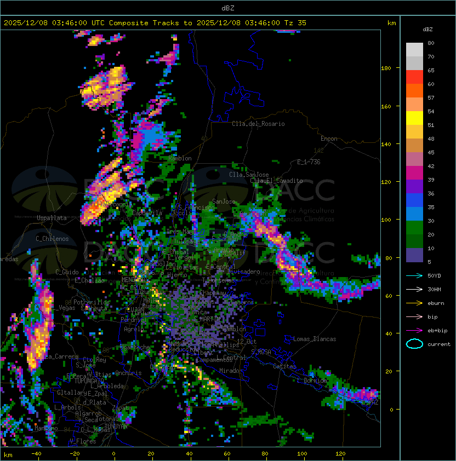Viewport: 456px width, 461px height.
Task: Click the E_1-736 label
Action: tap(309, 162)
